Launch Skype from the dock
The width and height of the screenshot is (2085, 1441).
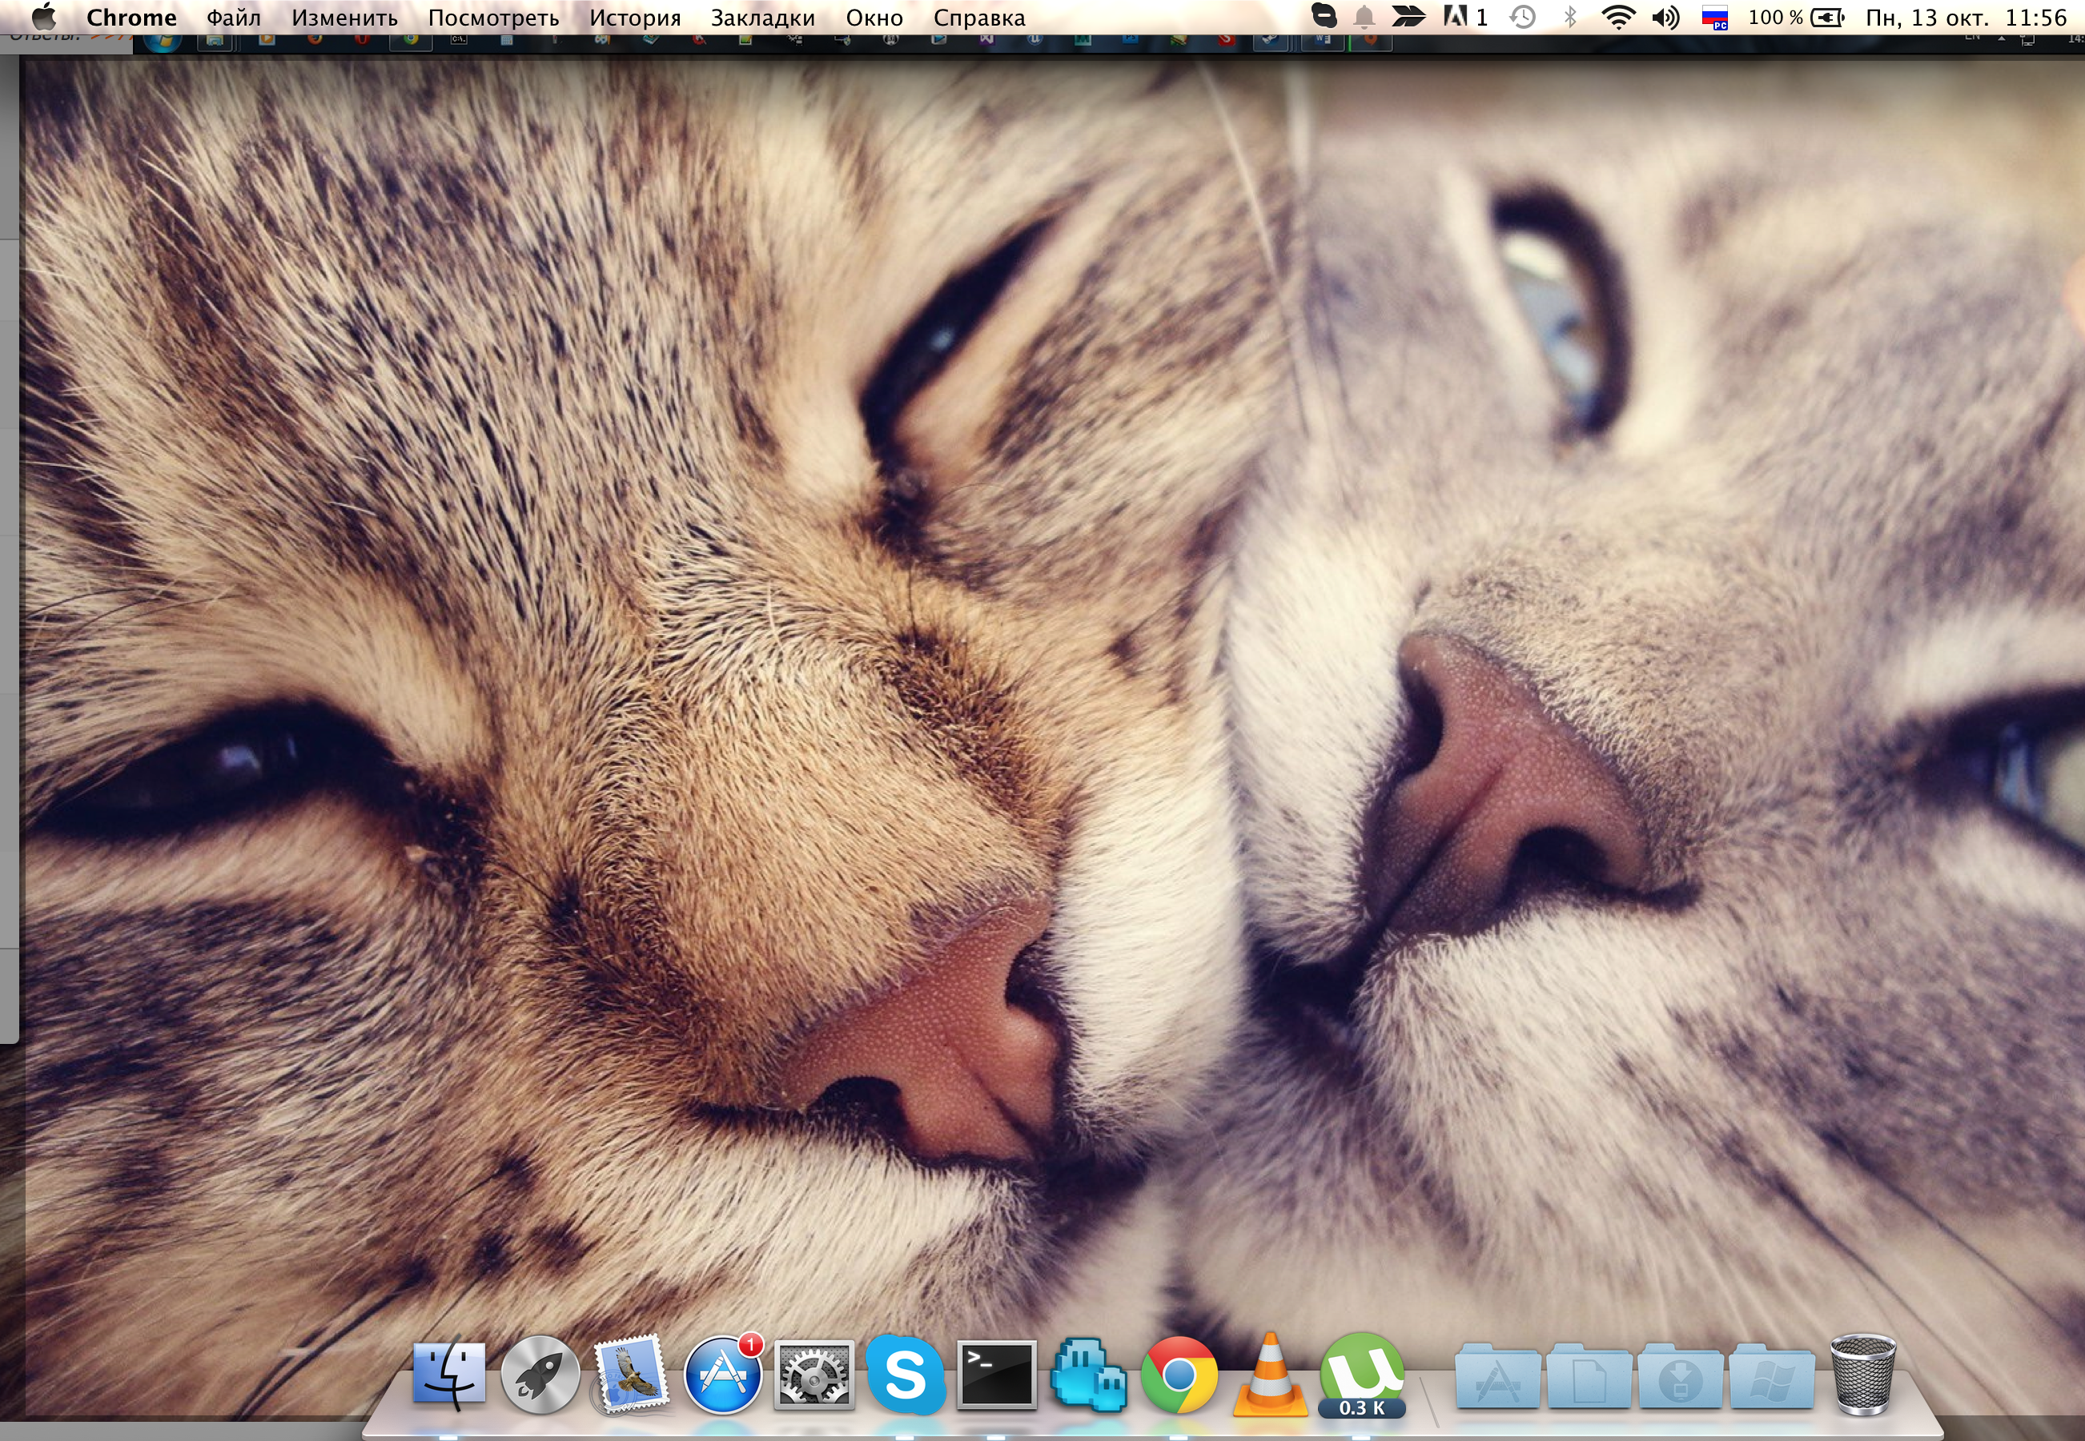click(905, 1376)
